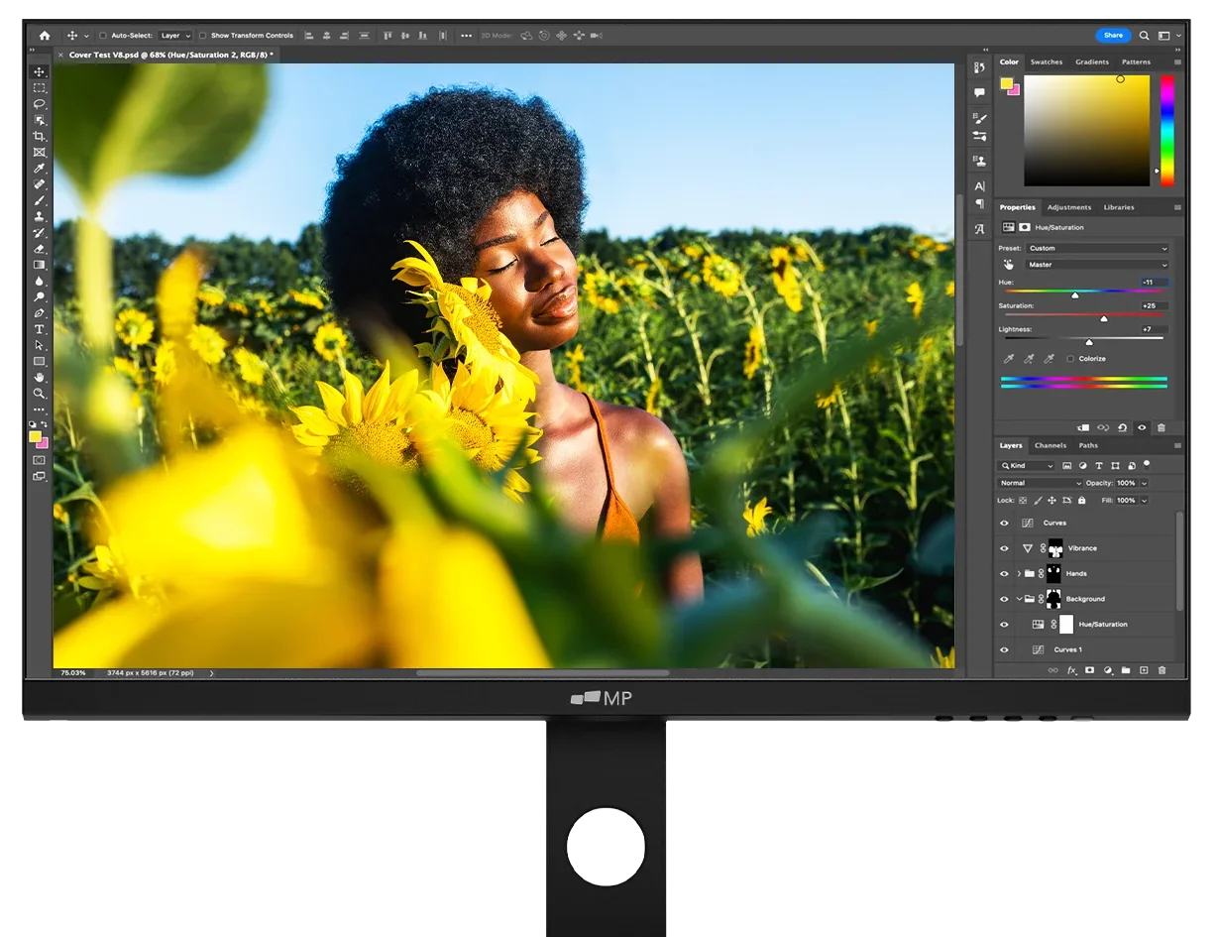Click the blue Share button
1218x937 pixels.
[1113, 36]
